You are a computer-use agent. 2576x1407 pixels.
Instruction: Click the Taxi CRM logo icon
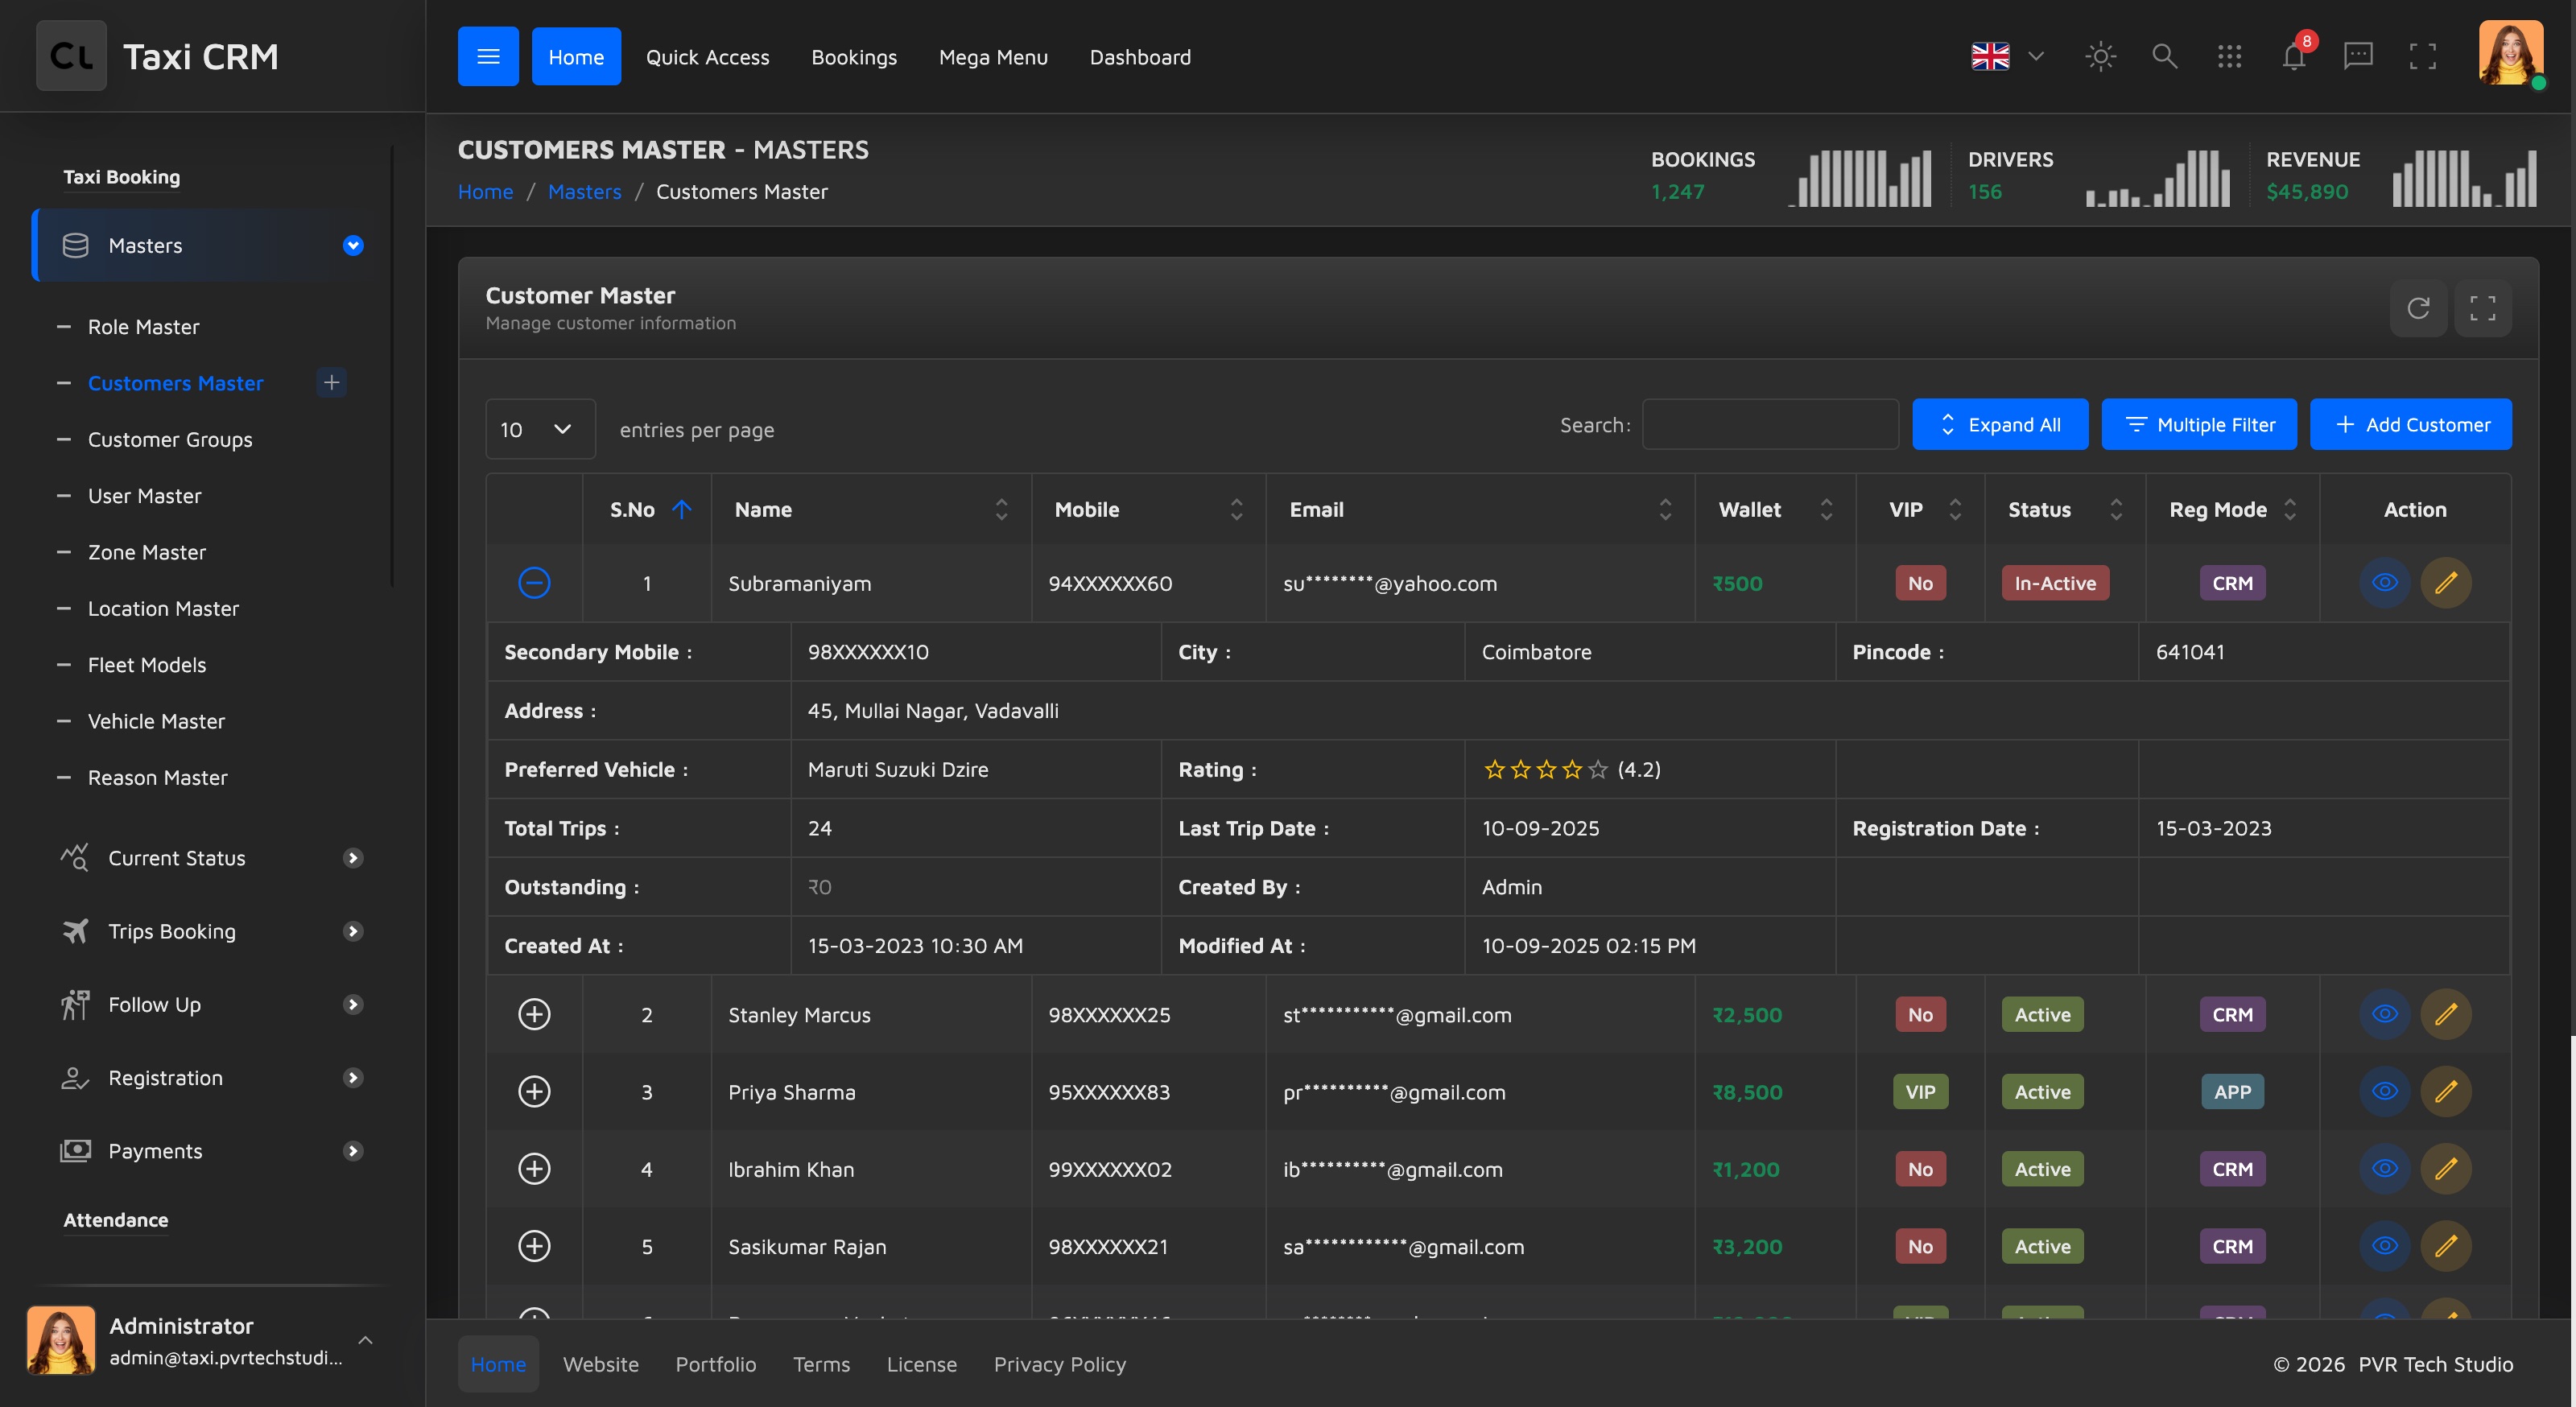[71, 56]
